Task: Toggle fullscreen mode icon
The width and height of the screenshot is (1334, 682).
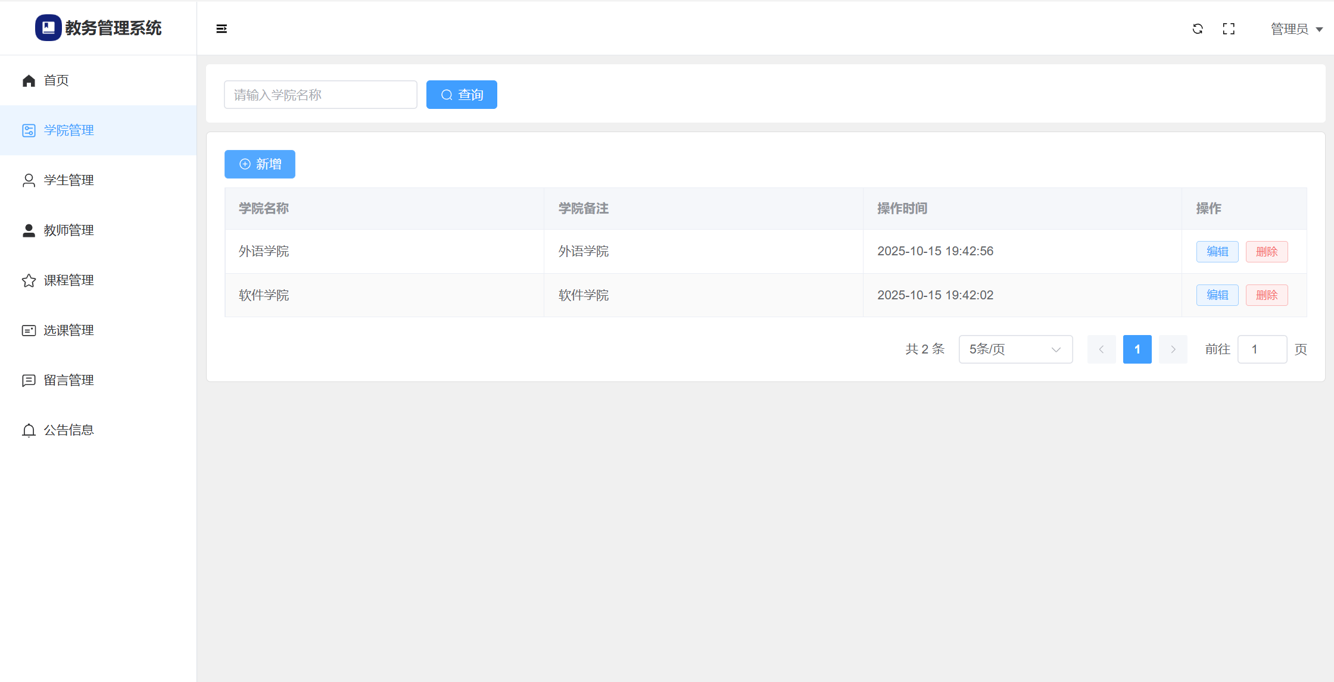Action: tap(1229, 29)
